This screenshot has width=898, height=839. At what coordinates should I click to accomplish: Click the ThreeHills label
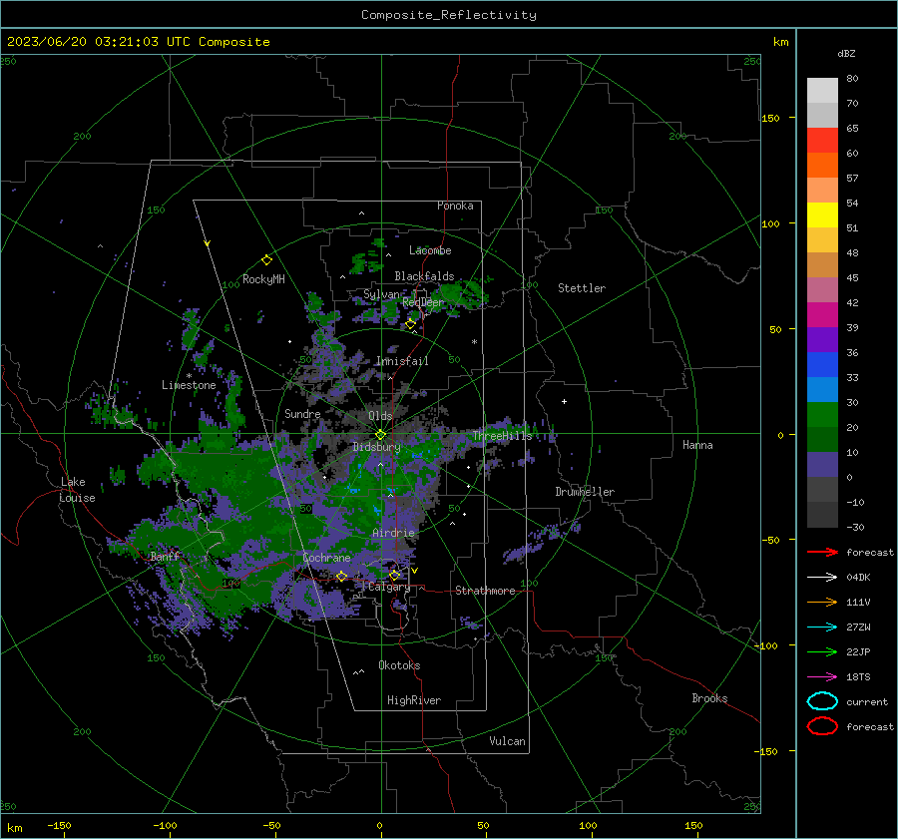tap(502, 436)
